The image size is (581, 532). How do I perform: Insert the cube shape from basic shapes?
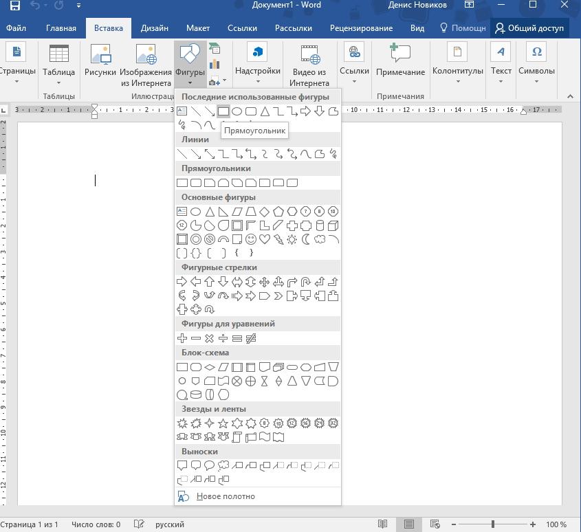point(333,225)
